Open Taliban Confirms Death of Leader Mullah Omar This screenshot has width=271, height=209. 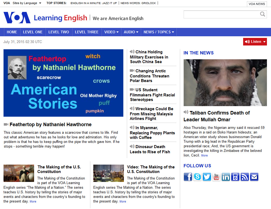coord(217,116)
